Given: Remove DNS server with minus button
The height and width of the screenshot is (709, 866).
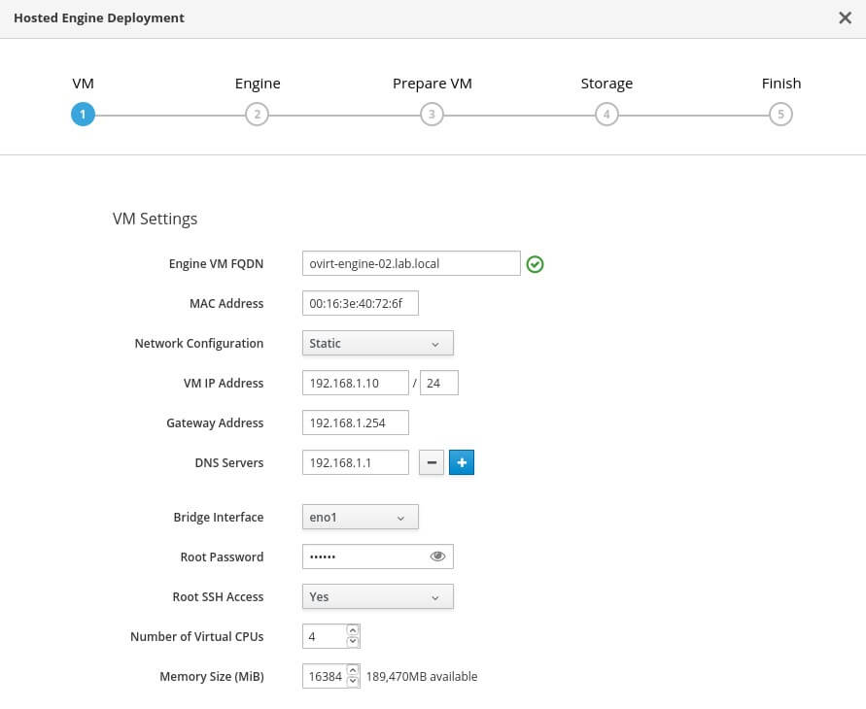Looking at the screenshot, I should click(432, 463).
